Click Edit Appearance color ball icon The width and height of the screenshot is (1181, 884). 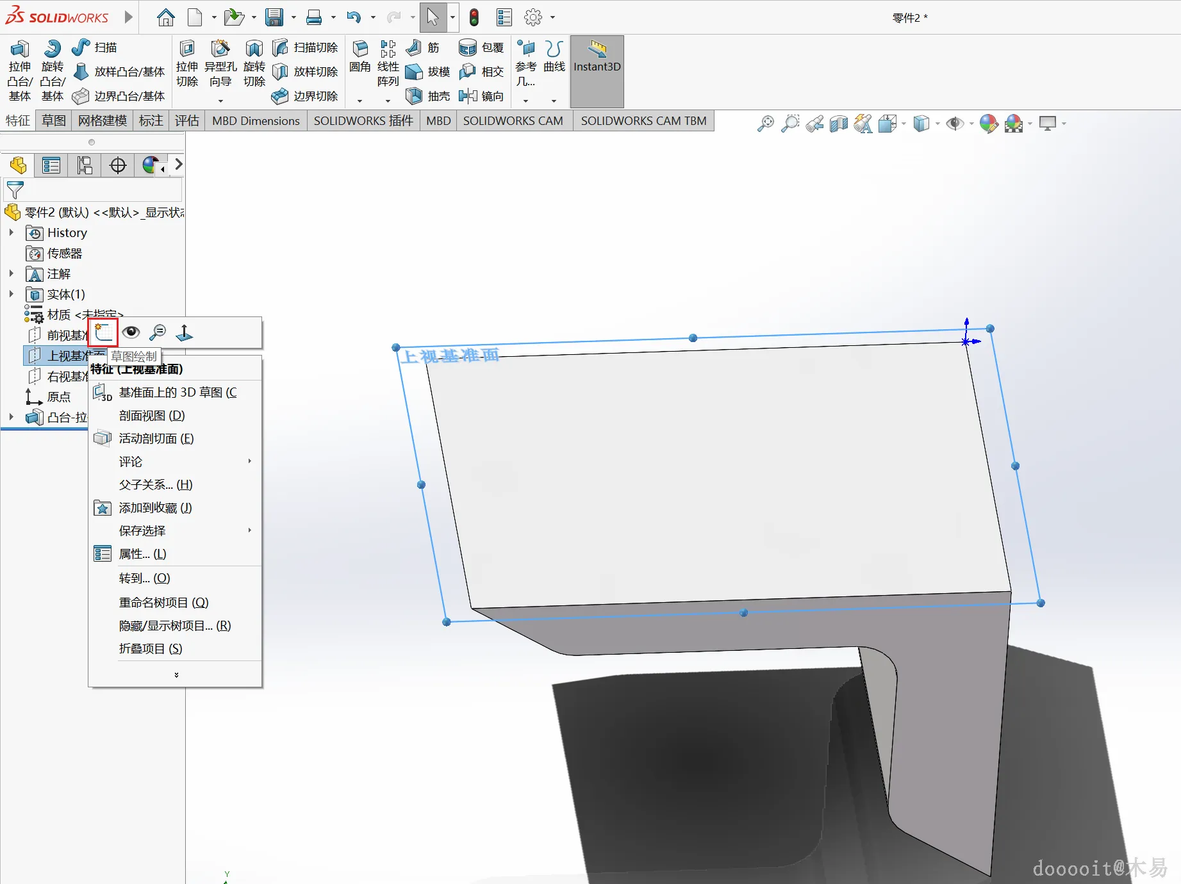[989, 123]
